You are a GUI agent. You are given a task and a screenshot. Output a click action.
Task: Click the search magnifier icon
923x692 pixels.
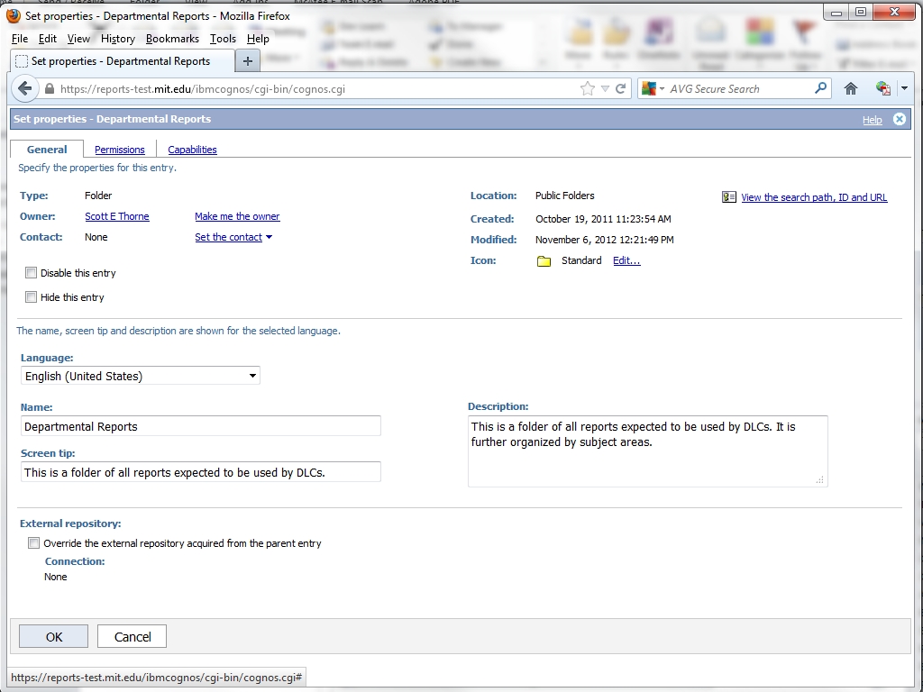820,88
